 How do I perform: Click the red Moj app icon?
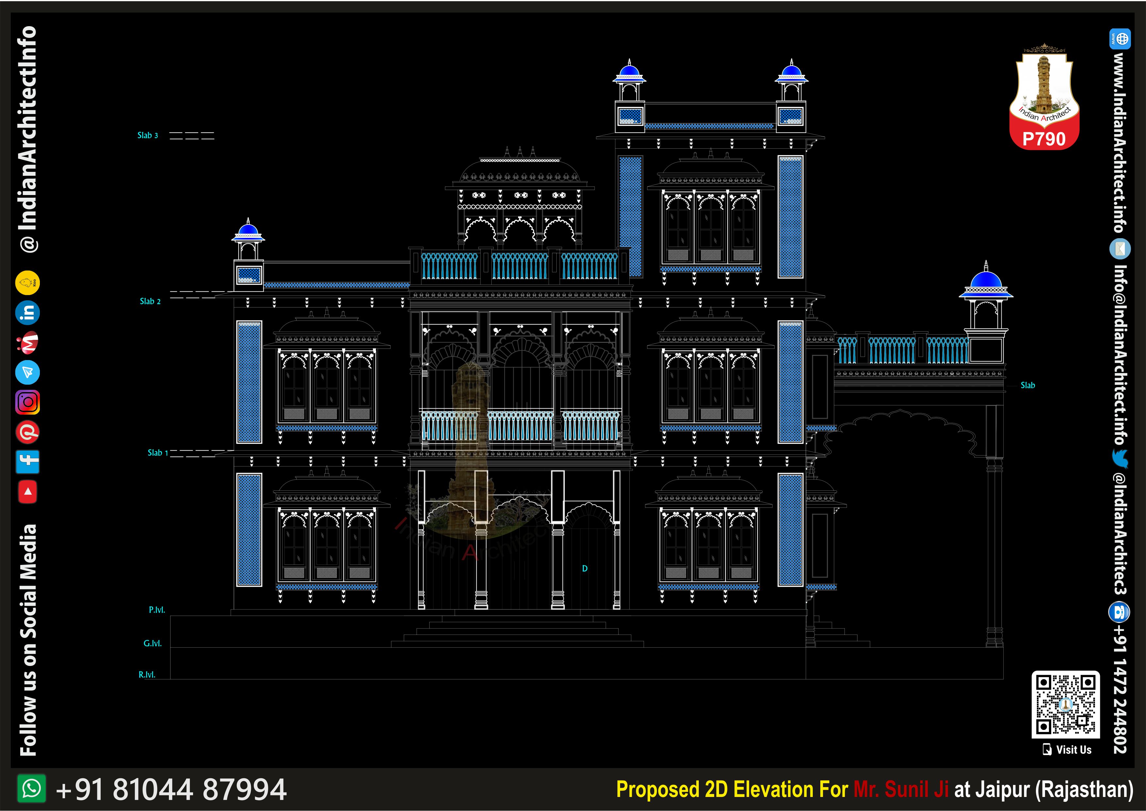[28, 342]
